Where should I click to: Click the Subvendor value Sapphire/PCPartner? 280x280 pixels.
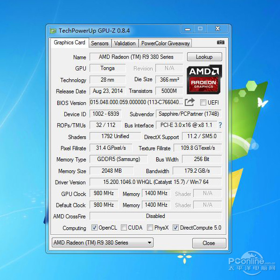(189, 114)
